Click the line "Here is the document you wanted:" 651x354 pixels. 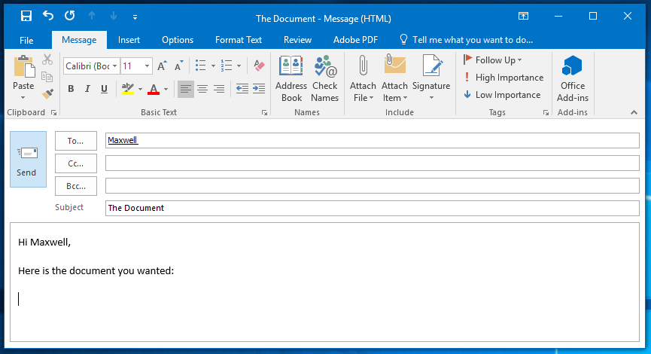point(96,271)
